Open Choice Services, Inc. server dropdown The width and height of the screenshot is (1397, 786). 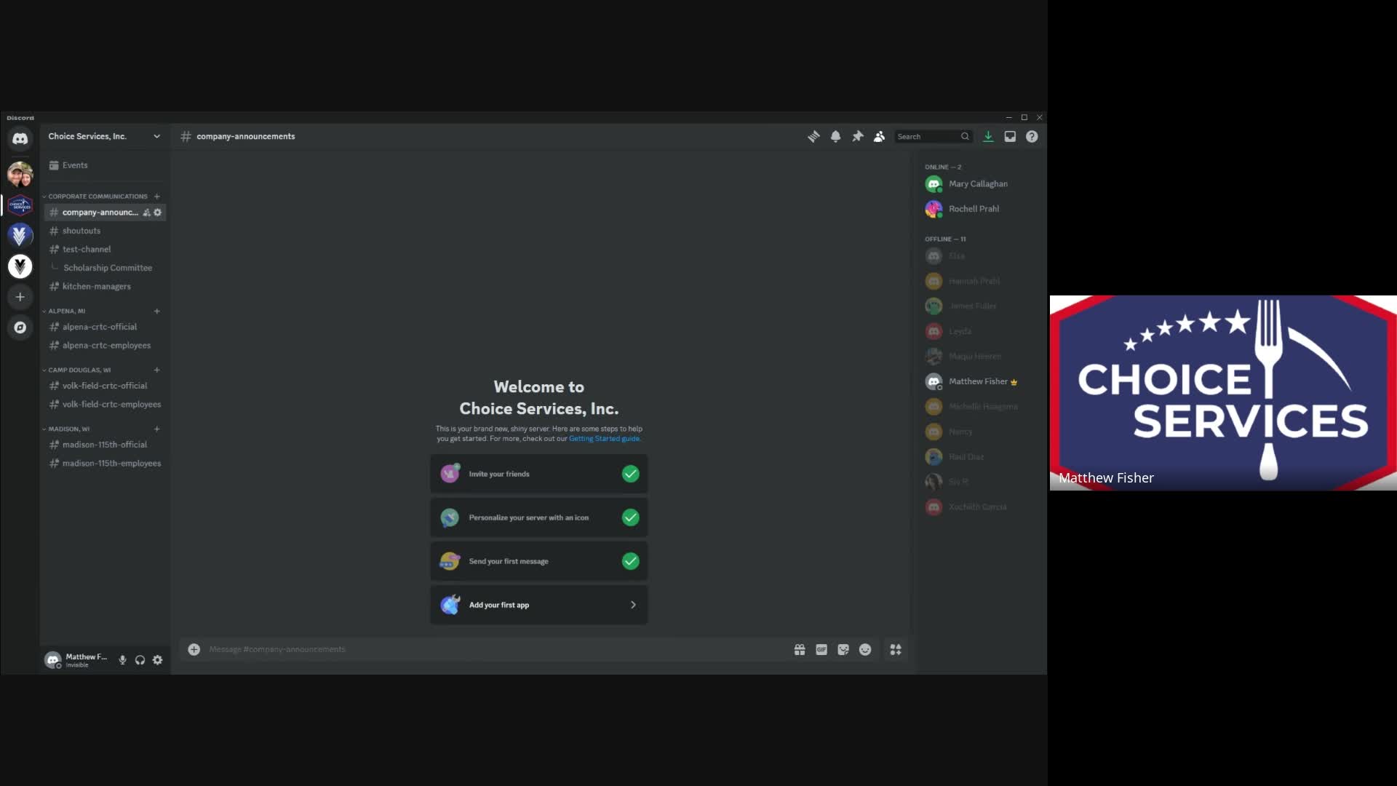point(105,136)
